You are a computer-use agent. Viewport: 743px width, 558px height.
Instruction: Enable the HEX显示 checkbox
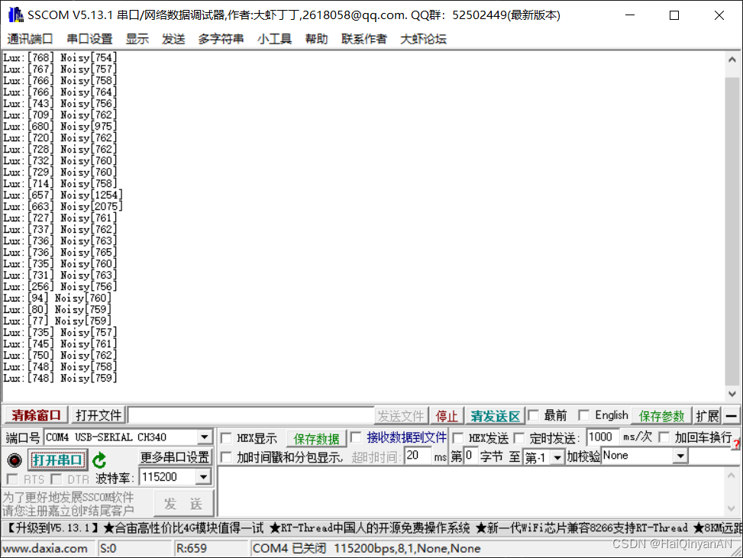225,437
